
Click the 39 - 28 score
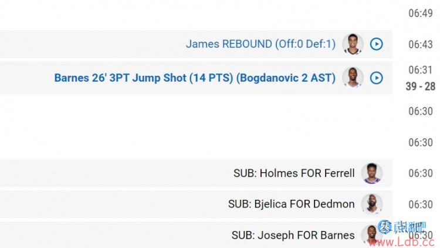point(421,86)
